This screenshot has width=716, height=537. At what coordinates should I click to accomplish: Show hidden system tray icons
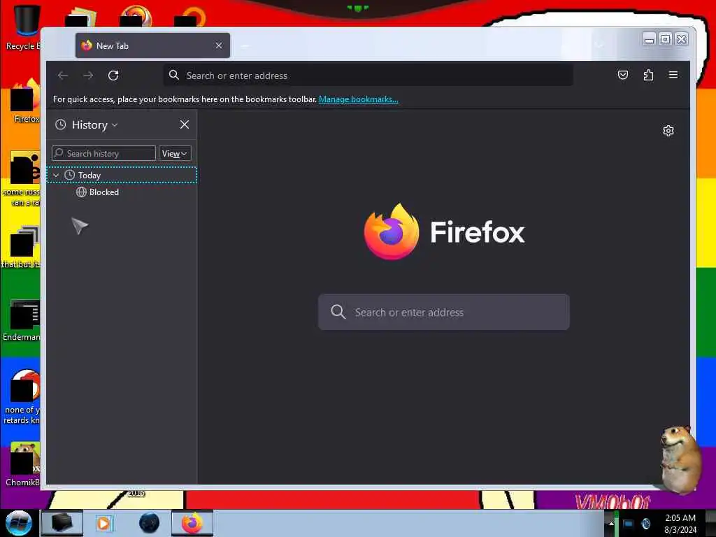611,524
